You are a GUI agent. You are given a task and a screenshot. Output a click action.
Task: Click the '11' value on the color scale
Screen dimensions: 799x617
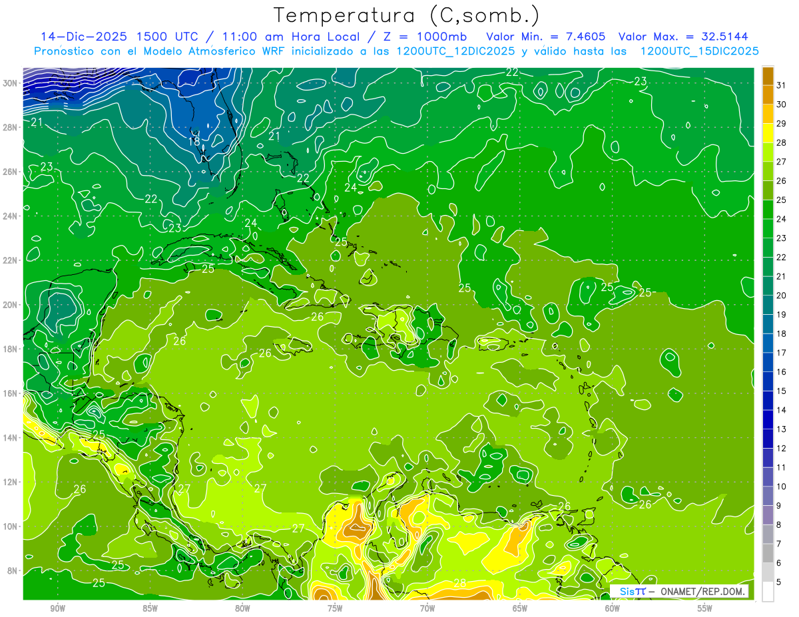pyautogui.click(x=782, y=467)
